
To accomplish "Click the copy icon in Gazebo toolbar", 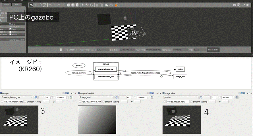I will coord(97,5).
